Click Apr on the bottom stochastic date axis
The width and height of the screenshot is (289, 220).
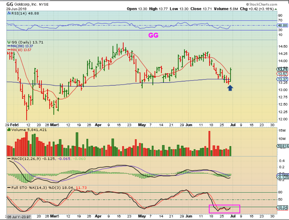98,216
